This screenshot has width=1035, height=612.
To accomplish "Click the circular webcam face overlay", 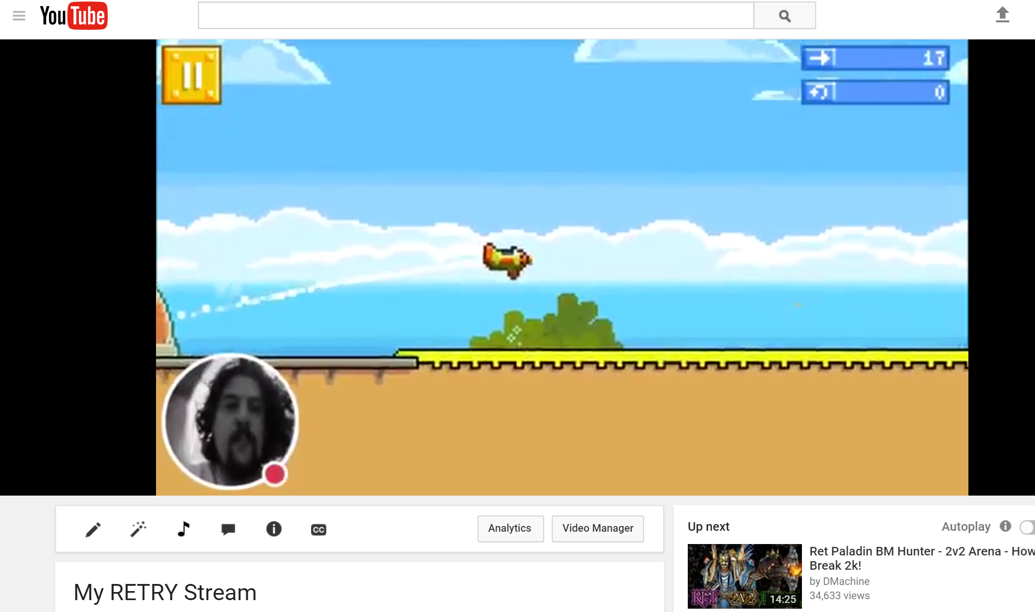I will point(230,421).
